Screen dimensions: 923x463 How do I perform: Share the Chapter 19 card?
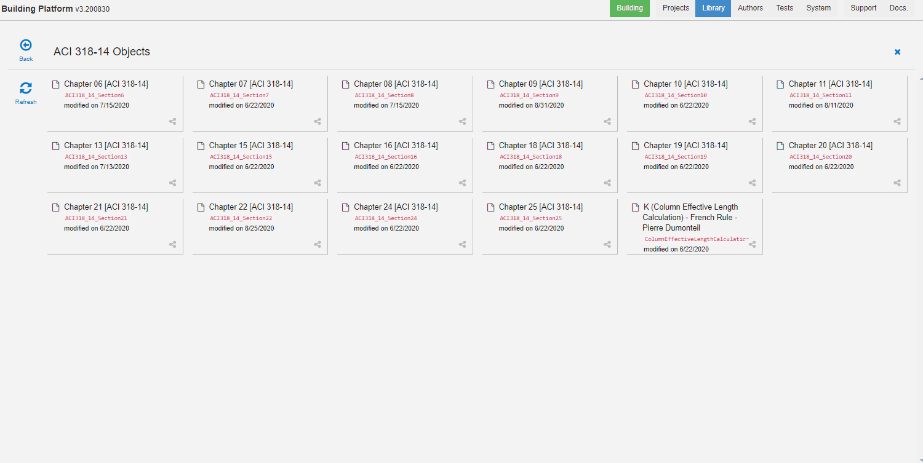click(x=753, y=183)
